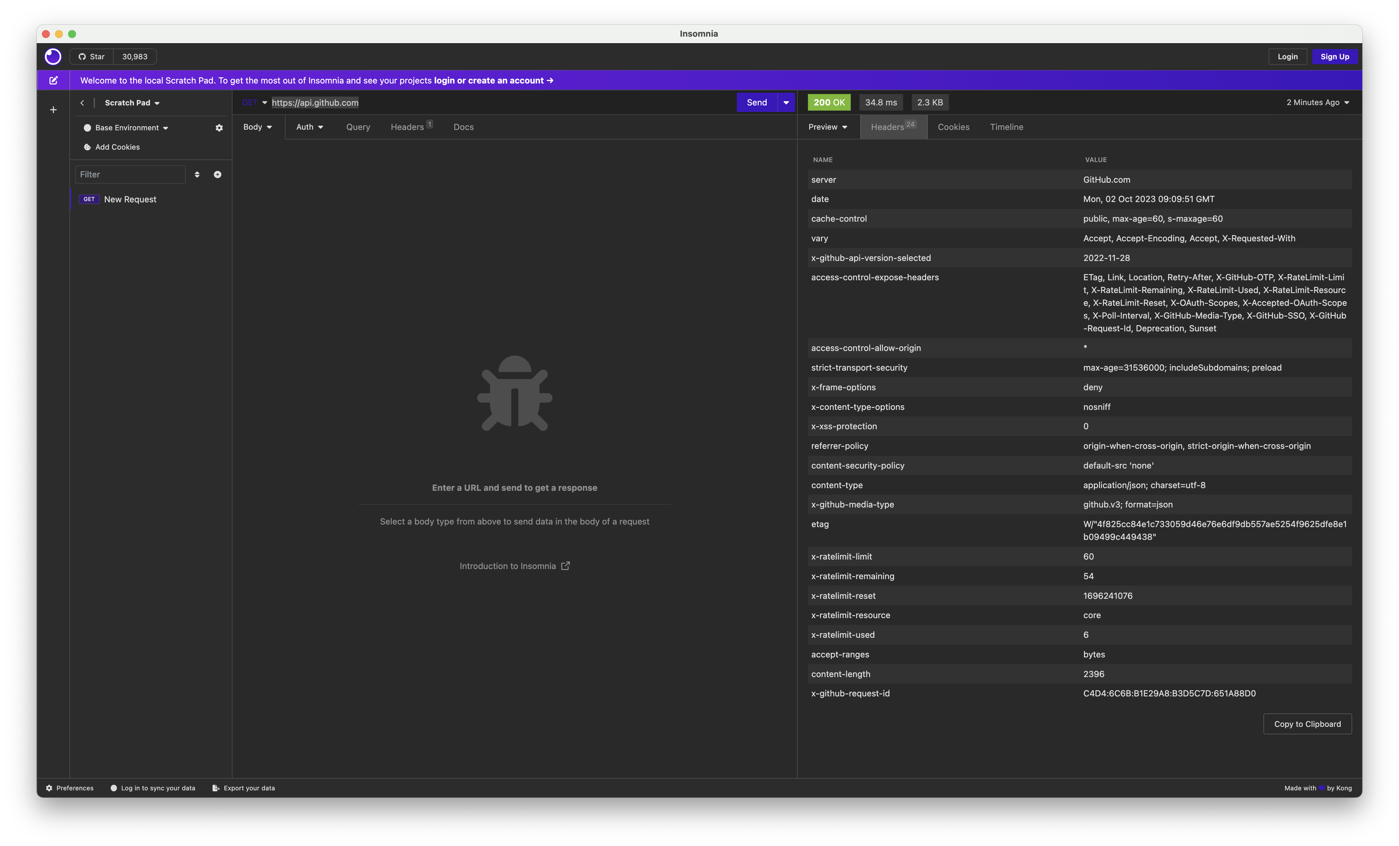Click x-github-request-id value
Viewport: 1399px width, 846px height.
tap(1169, 694)
